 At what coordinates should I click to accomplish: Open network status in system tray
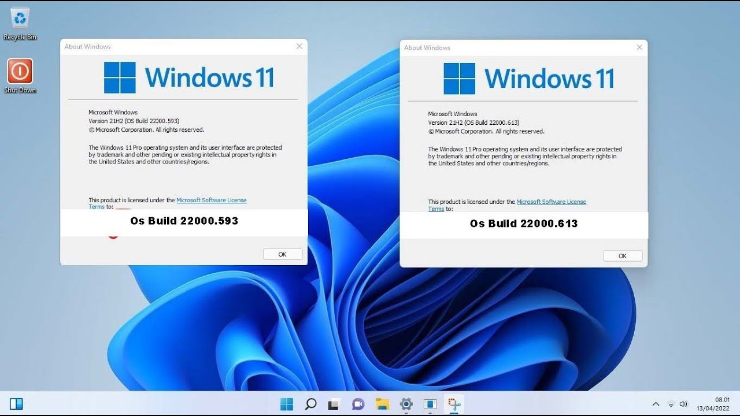[671, 404]
